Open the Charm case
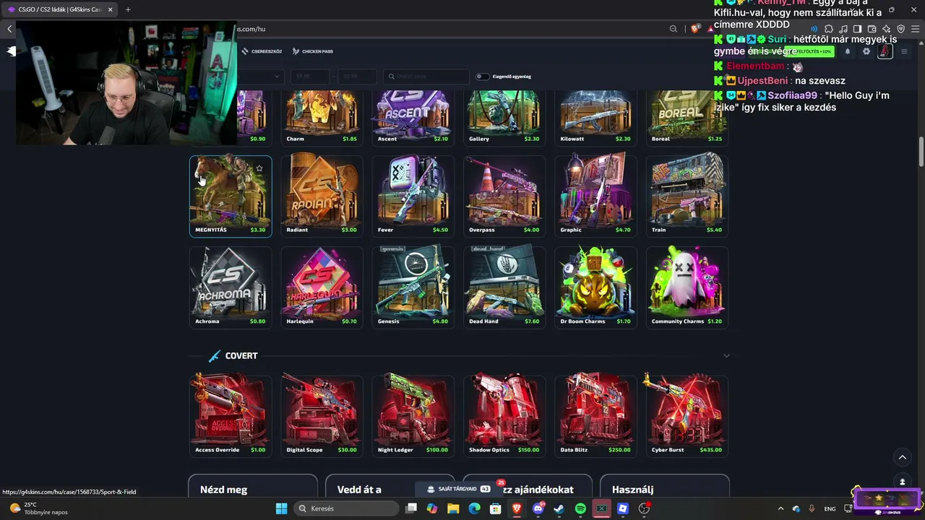The width and height of the screenshot is (925, 520). coord(322,118)
